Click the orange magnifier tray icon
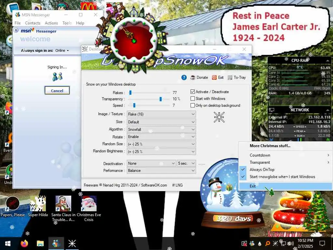The height and width of the screenshot is (250, 333). tap(268, 243)
